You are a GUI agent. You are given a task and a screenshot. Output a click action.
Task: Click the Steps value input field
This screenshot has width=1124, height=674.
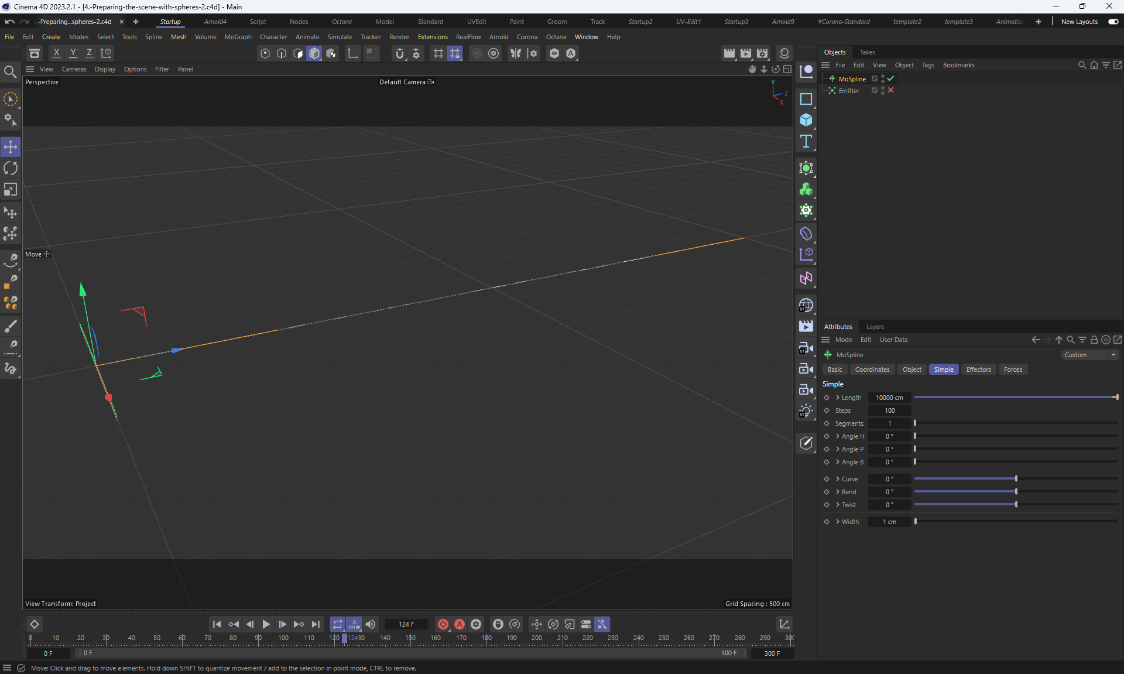coord(889,410)
